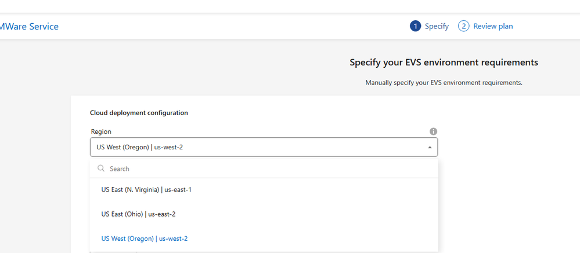Image resolution: width=580 pixels, height=253 pixels.
Task: Click the us-east-2 region code text
Action: click(162, 214)
